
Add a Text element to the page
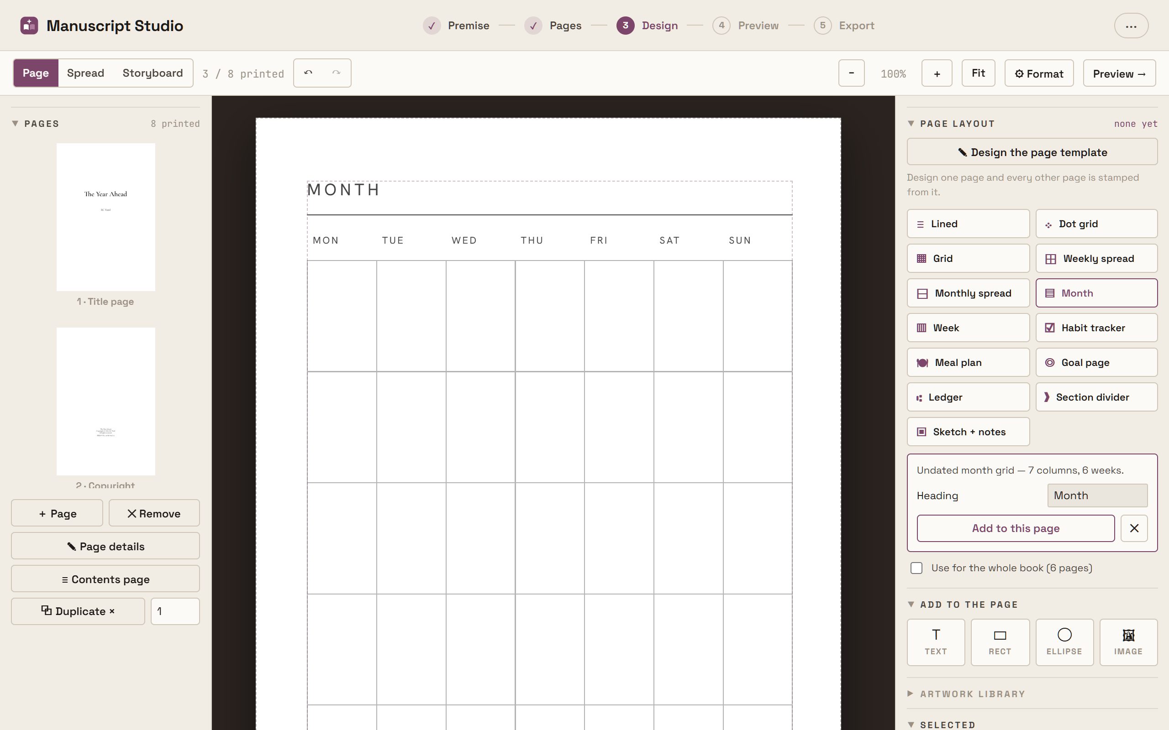pyautogui.click(x=936, y=642)
